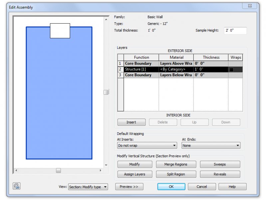Click the Material column header

[176, 57]
